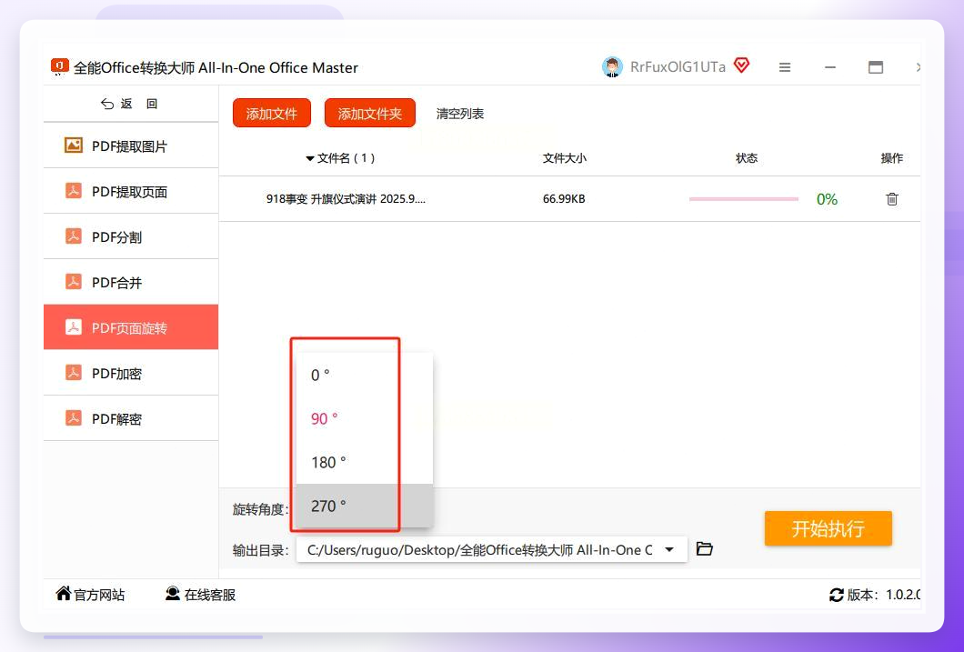Click the PDF提取图片 image icon
The width and height of the screenshot is (964, 652).
pyautogui.click(x=74, y=145)
